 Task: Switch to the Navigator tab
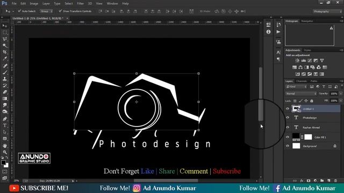307,21
